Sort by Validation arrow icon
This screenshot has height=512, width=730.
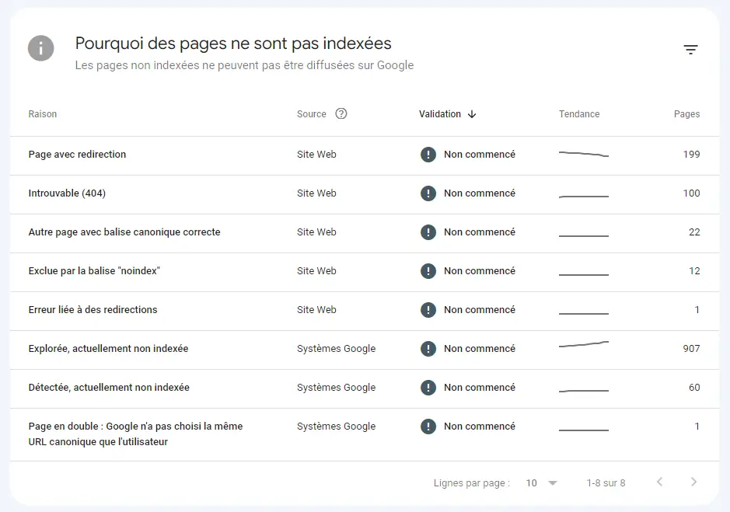(x=472, y=114)
